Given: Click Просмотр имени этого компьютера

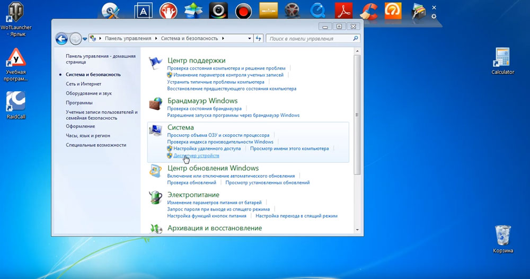Looking at the screenshot, I should 289,149.
